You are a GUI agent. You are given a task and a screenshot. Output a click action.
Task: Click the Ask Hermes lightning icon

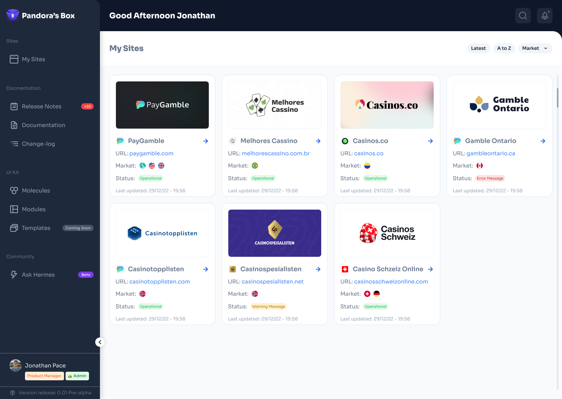[x=14, y=275]
